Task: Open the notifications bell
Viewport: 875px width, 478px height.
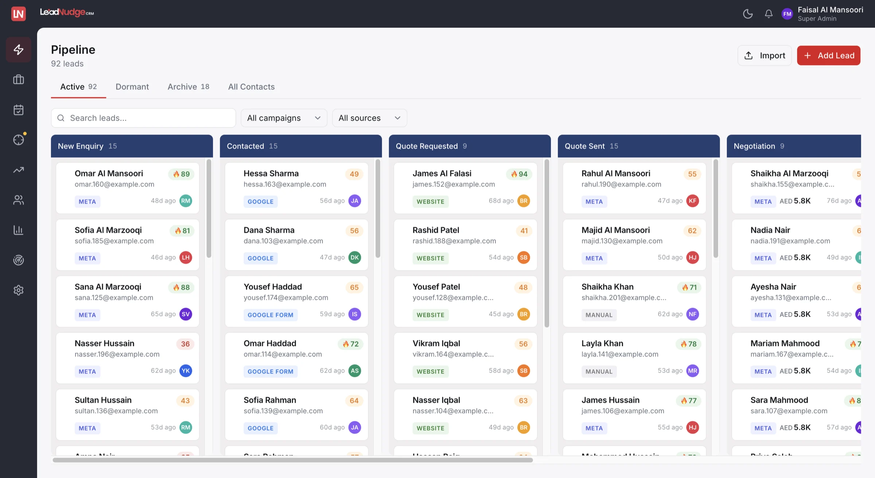Action: point(769,14)
